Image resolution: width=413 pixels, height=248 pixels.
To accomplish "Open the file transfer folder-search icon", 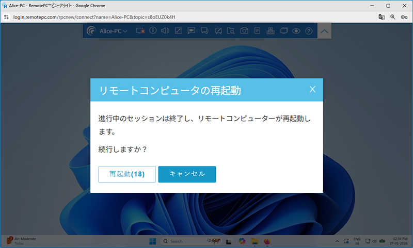I will [231, 31].
